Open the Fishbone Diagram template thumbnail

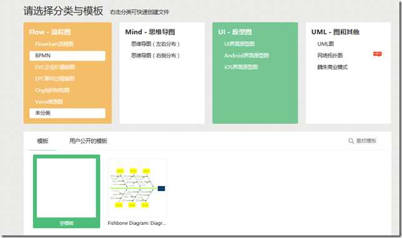(x=137, y=188)
